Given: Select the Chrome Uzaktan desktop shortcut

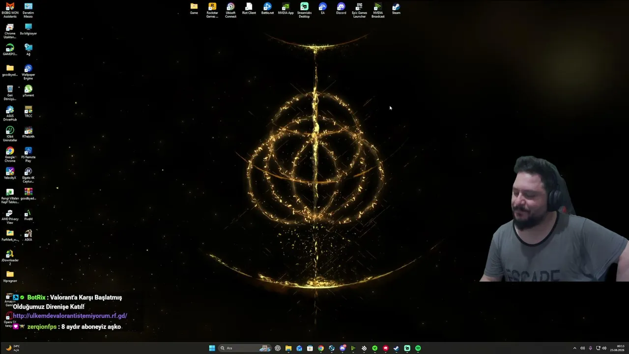Looking at the screenshot, I should [x=10, y=31].
